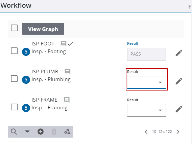Tick the checkbox for ISP-FOOT row
Viewport: 192px width, 144px height.
[14, 51]
